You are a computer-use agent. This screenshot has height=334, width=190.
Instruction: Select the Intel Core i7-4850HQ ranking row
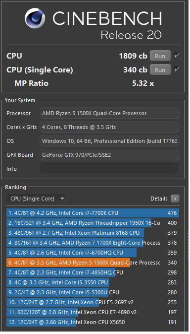(x=93, y=272)
